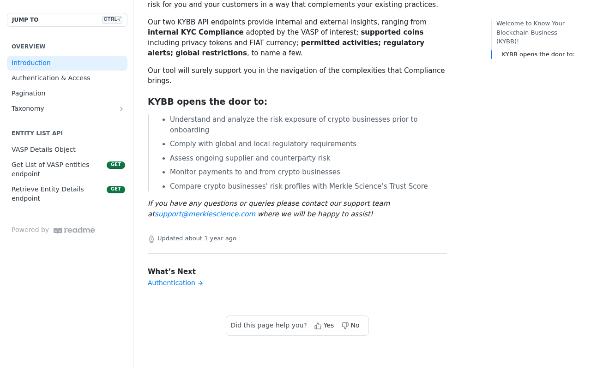Click the GET badge for Retrieve Entity Details
The height and width of the screenshot is (369, 591).
(116, 189)
